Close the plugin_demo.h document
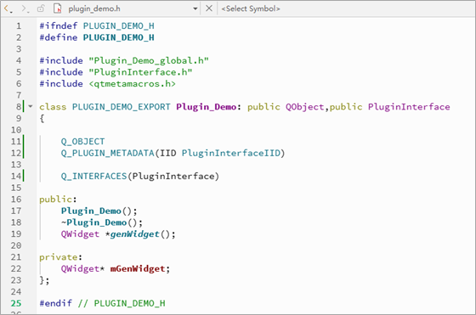The height and width of the screenshot is (315, 476). click(209, 8)
